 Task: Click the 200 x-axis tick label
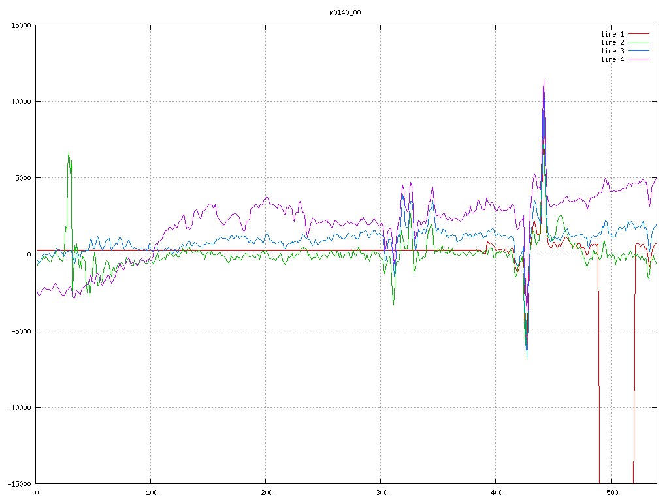266,493
